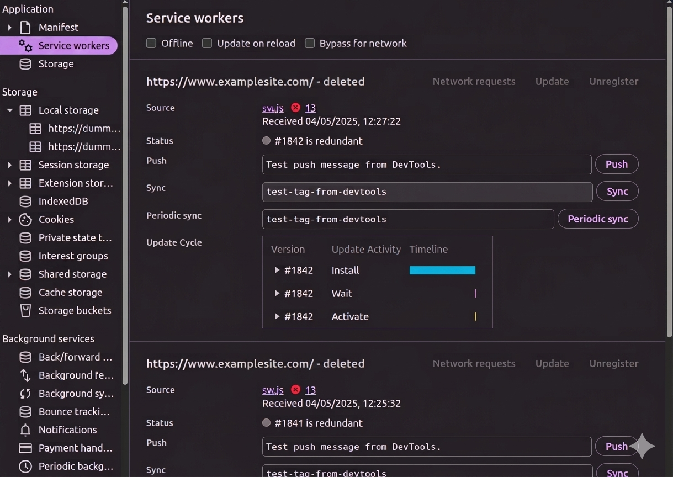This screenshot has width=673, height=477.
Task: Expand the #1842 Activate row
Action: 277,316
